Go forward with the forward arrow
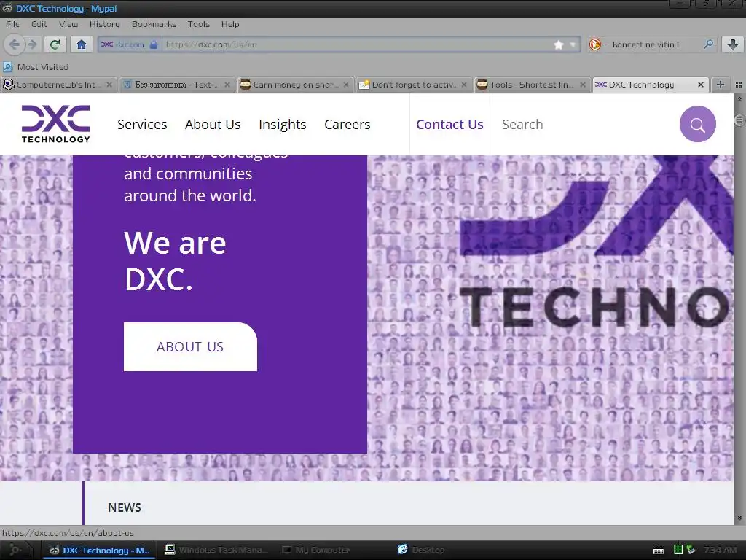The image size is (746, 560). click(32, 44)
